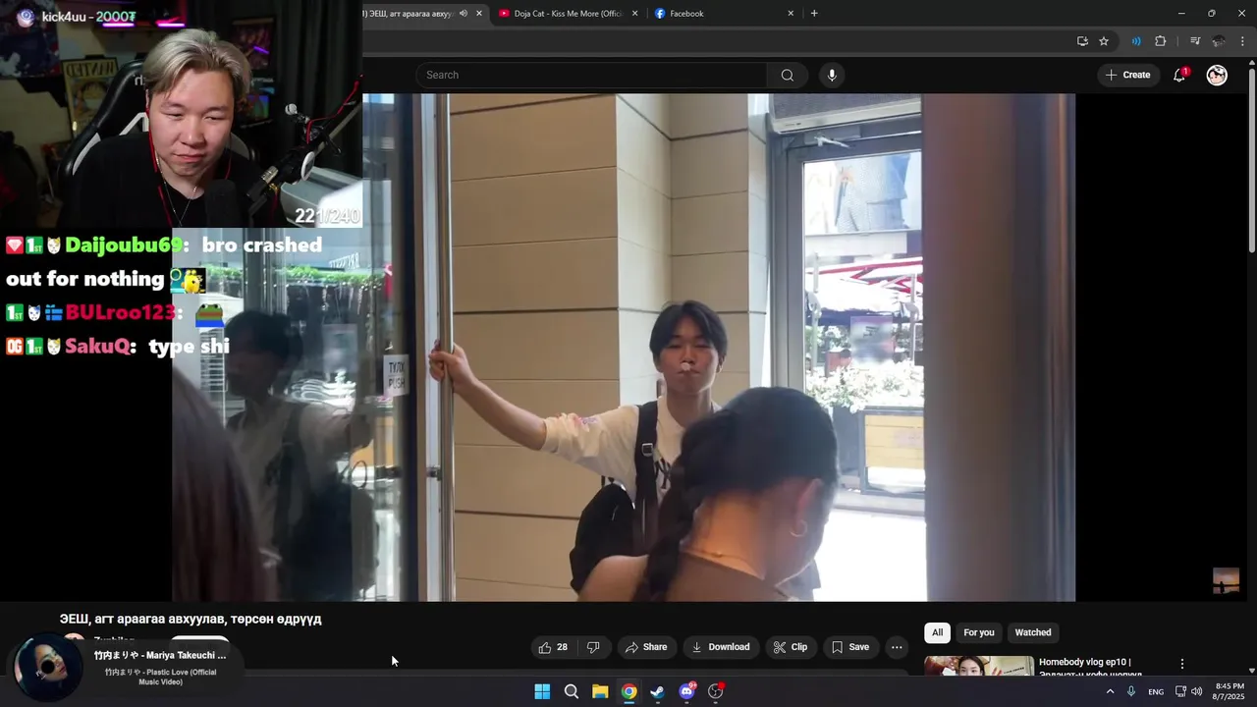
Task: Open Chrome media controls icon
Action: point(1195,41)
